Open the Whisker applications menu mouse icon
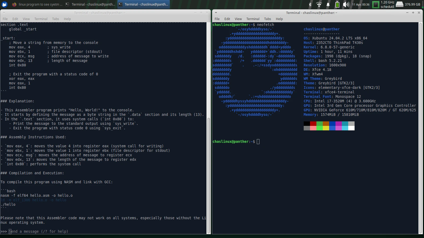 tap(5, 4)
